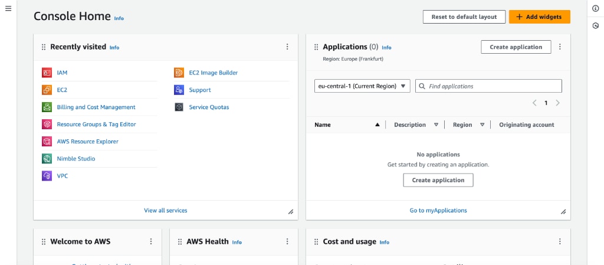The height and width of the screenshot is (265, 604).
Task: Open Cost and usage widget options menu
Action: pos(560,241)
